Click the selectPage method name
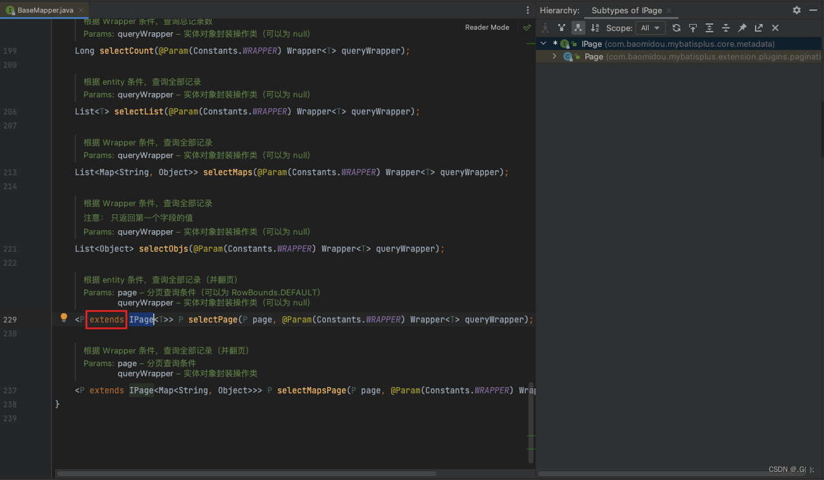Viewport: 824px width, 480px height. click(213, 319)
